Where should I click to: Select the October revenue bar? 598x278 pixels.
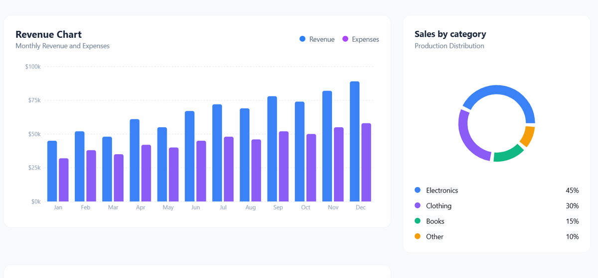[x=299, y=152]
